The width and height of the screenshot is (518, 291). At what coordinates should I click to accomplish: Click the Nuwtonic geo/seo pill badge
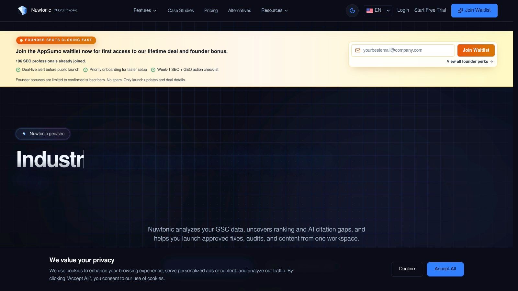(43, 134)
